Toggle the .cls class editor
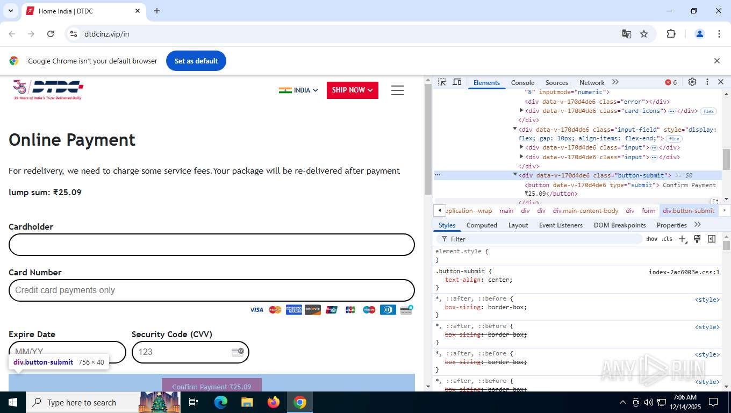Viewport: 731px width, 413px height. coord(667,239)
